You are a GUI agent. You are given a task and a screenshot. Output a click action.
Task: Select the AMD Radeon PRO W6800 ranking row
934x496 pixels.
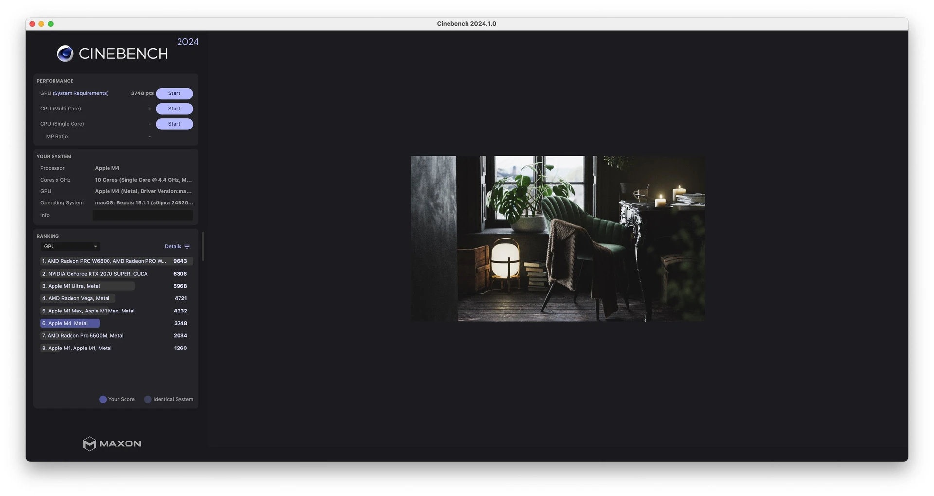(116, 261)
